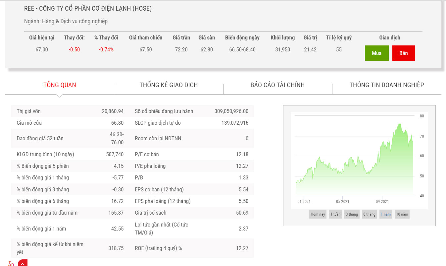
Task: Collapse overview with the red chevron icon
Action: point(23,263)
